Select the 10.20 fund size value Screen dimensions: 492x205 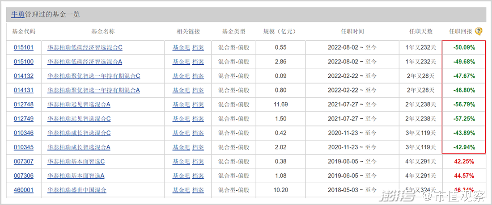(x=280, y=190)
